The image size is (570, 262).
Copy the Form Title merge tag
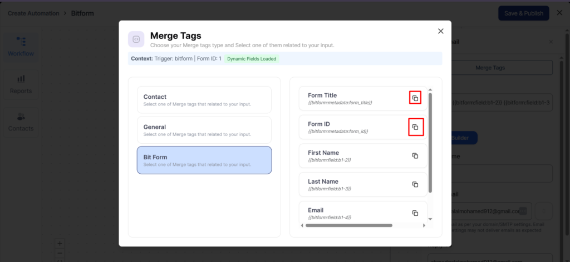point(415,98)
